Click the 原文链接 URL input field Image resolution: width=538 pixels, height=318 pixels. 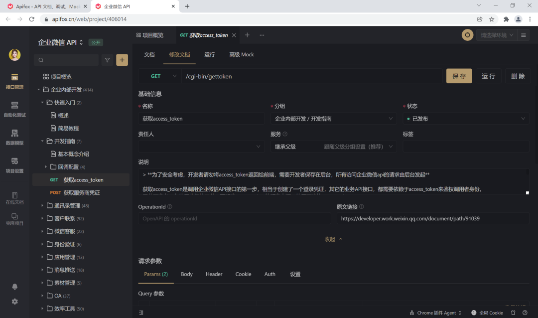[x=433, y=218]
